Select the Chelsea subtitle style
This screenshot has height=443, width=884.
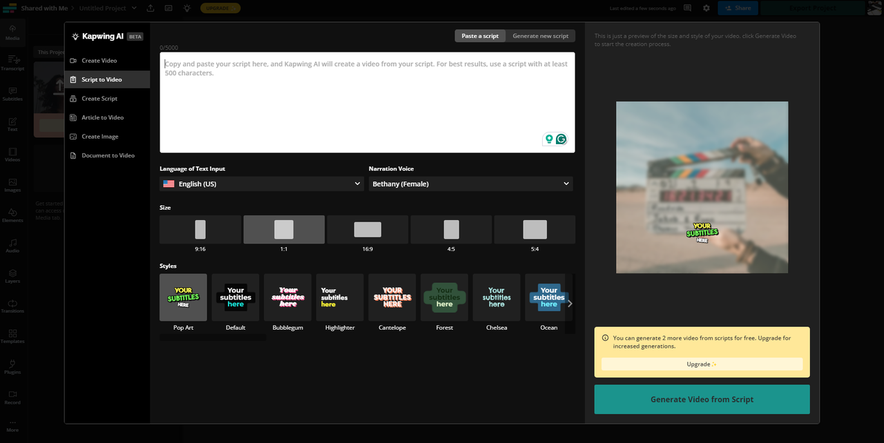pos(497,297)
